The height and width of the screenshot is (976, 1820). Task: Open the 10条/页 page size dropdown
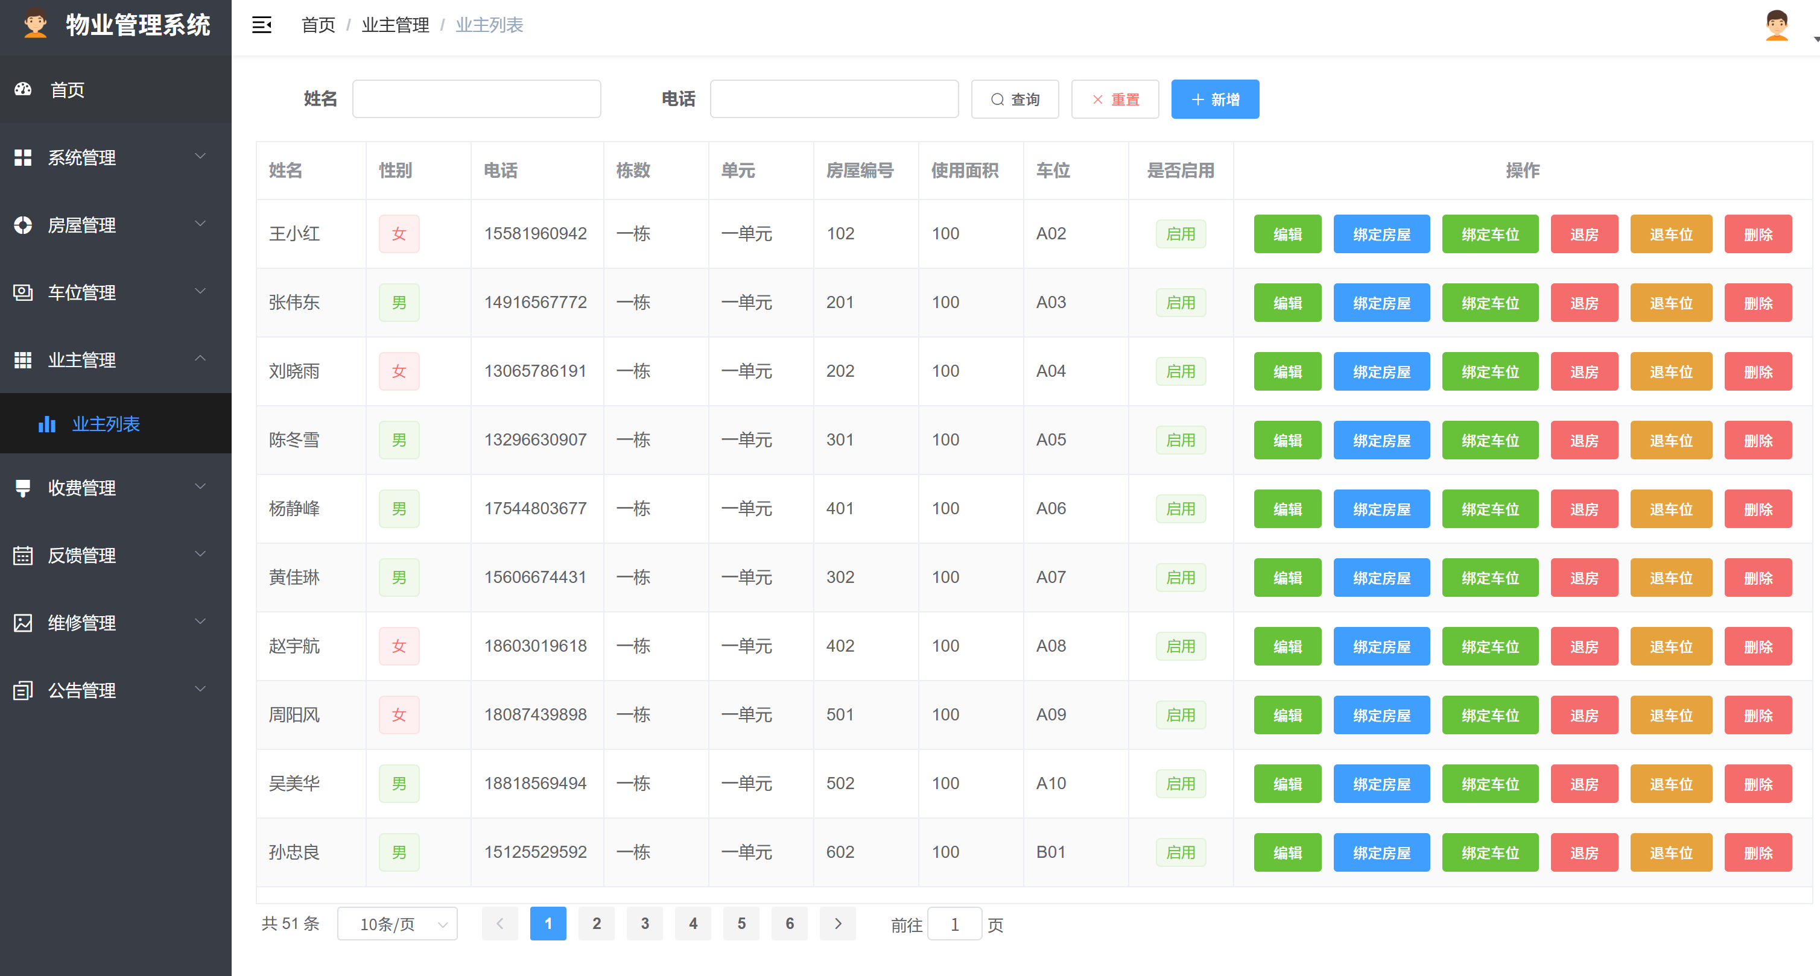tap(398, 924)
